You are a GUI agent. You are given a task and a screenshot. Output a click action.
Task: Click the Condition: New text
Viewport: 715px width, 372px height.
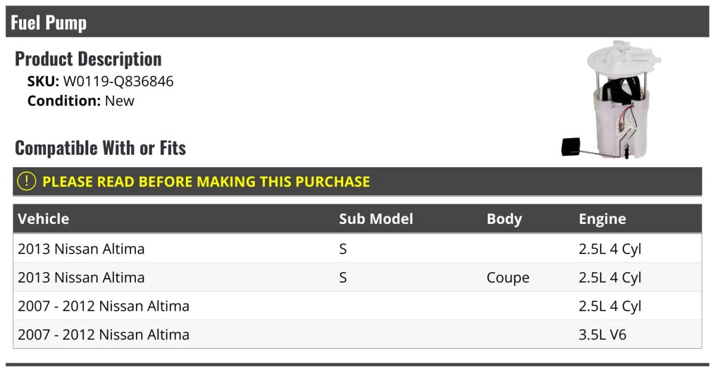coord(81,101)
